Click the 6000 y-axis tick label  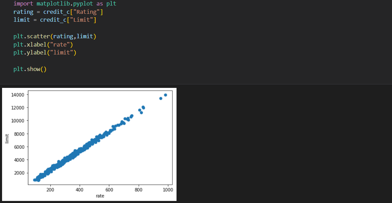coord(19,147)
